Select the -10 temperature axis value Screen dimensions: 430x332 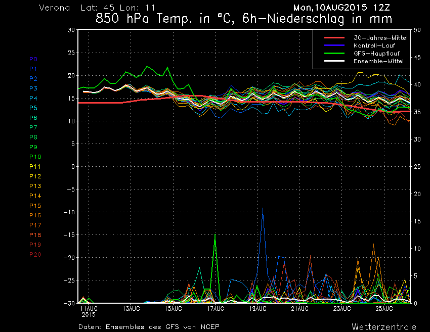coord(69,212)
